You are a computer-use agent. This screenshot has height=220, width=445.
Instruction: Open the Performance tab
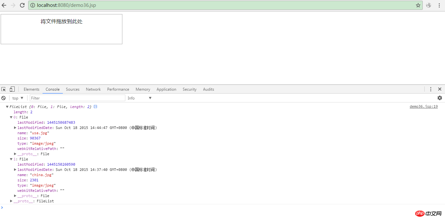tap(118, 89)
